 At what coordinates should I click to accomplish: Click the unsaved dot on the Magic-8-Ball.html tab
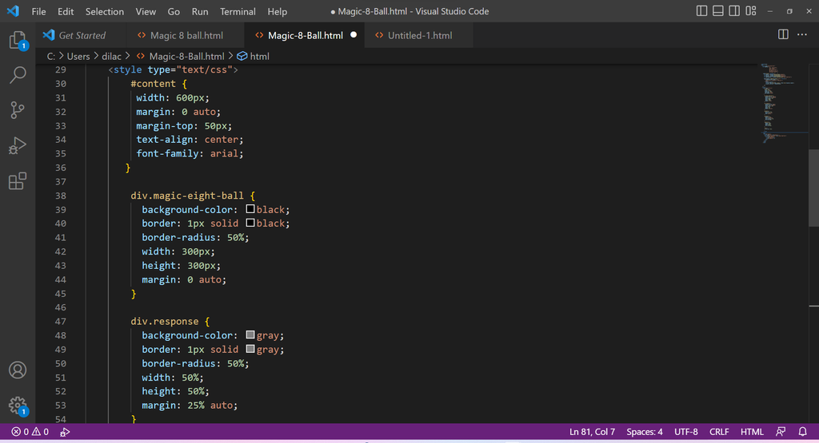click(354, 35)
